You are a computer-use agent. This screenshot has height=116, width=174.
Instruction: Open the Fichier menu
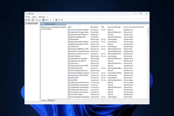tap(28, 17)
